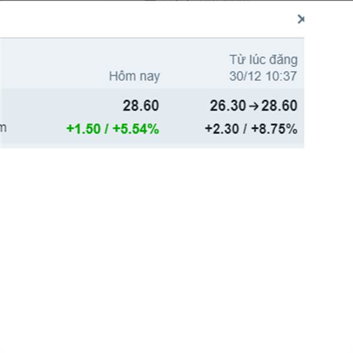This screenshot has height=353, width=353.
Task: Click the starting price 26.30
Action: pyautogui.click(x=228, y=105)
